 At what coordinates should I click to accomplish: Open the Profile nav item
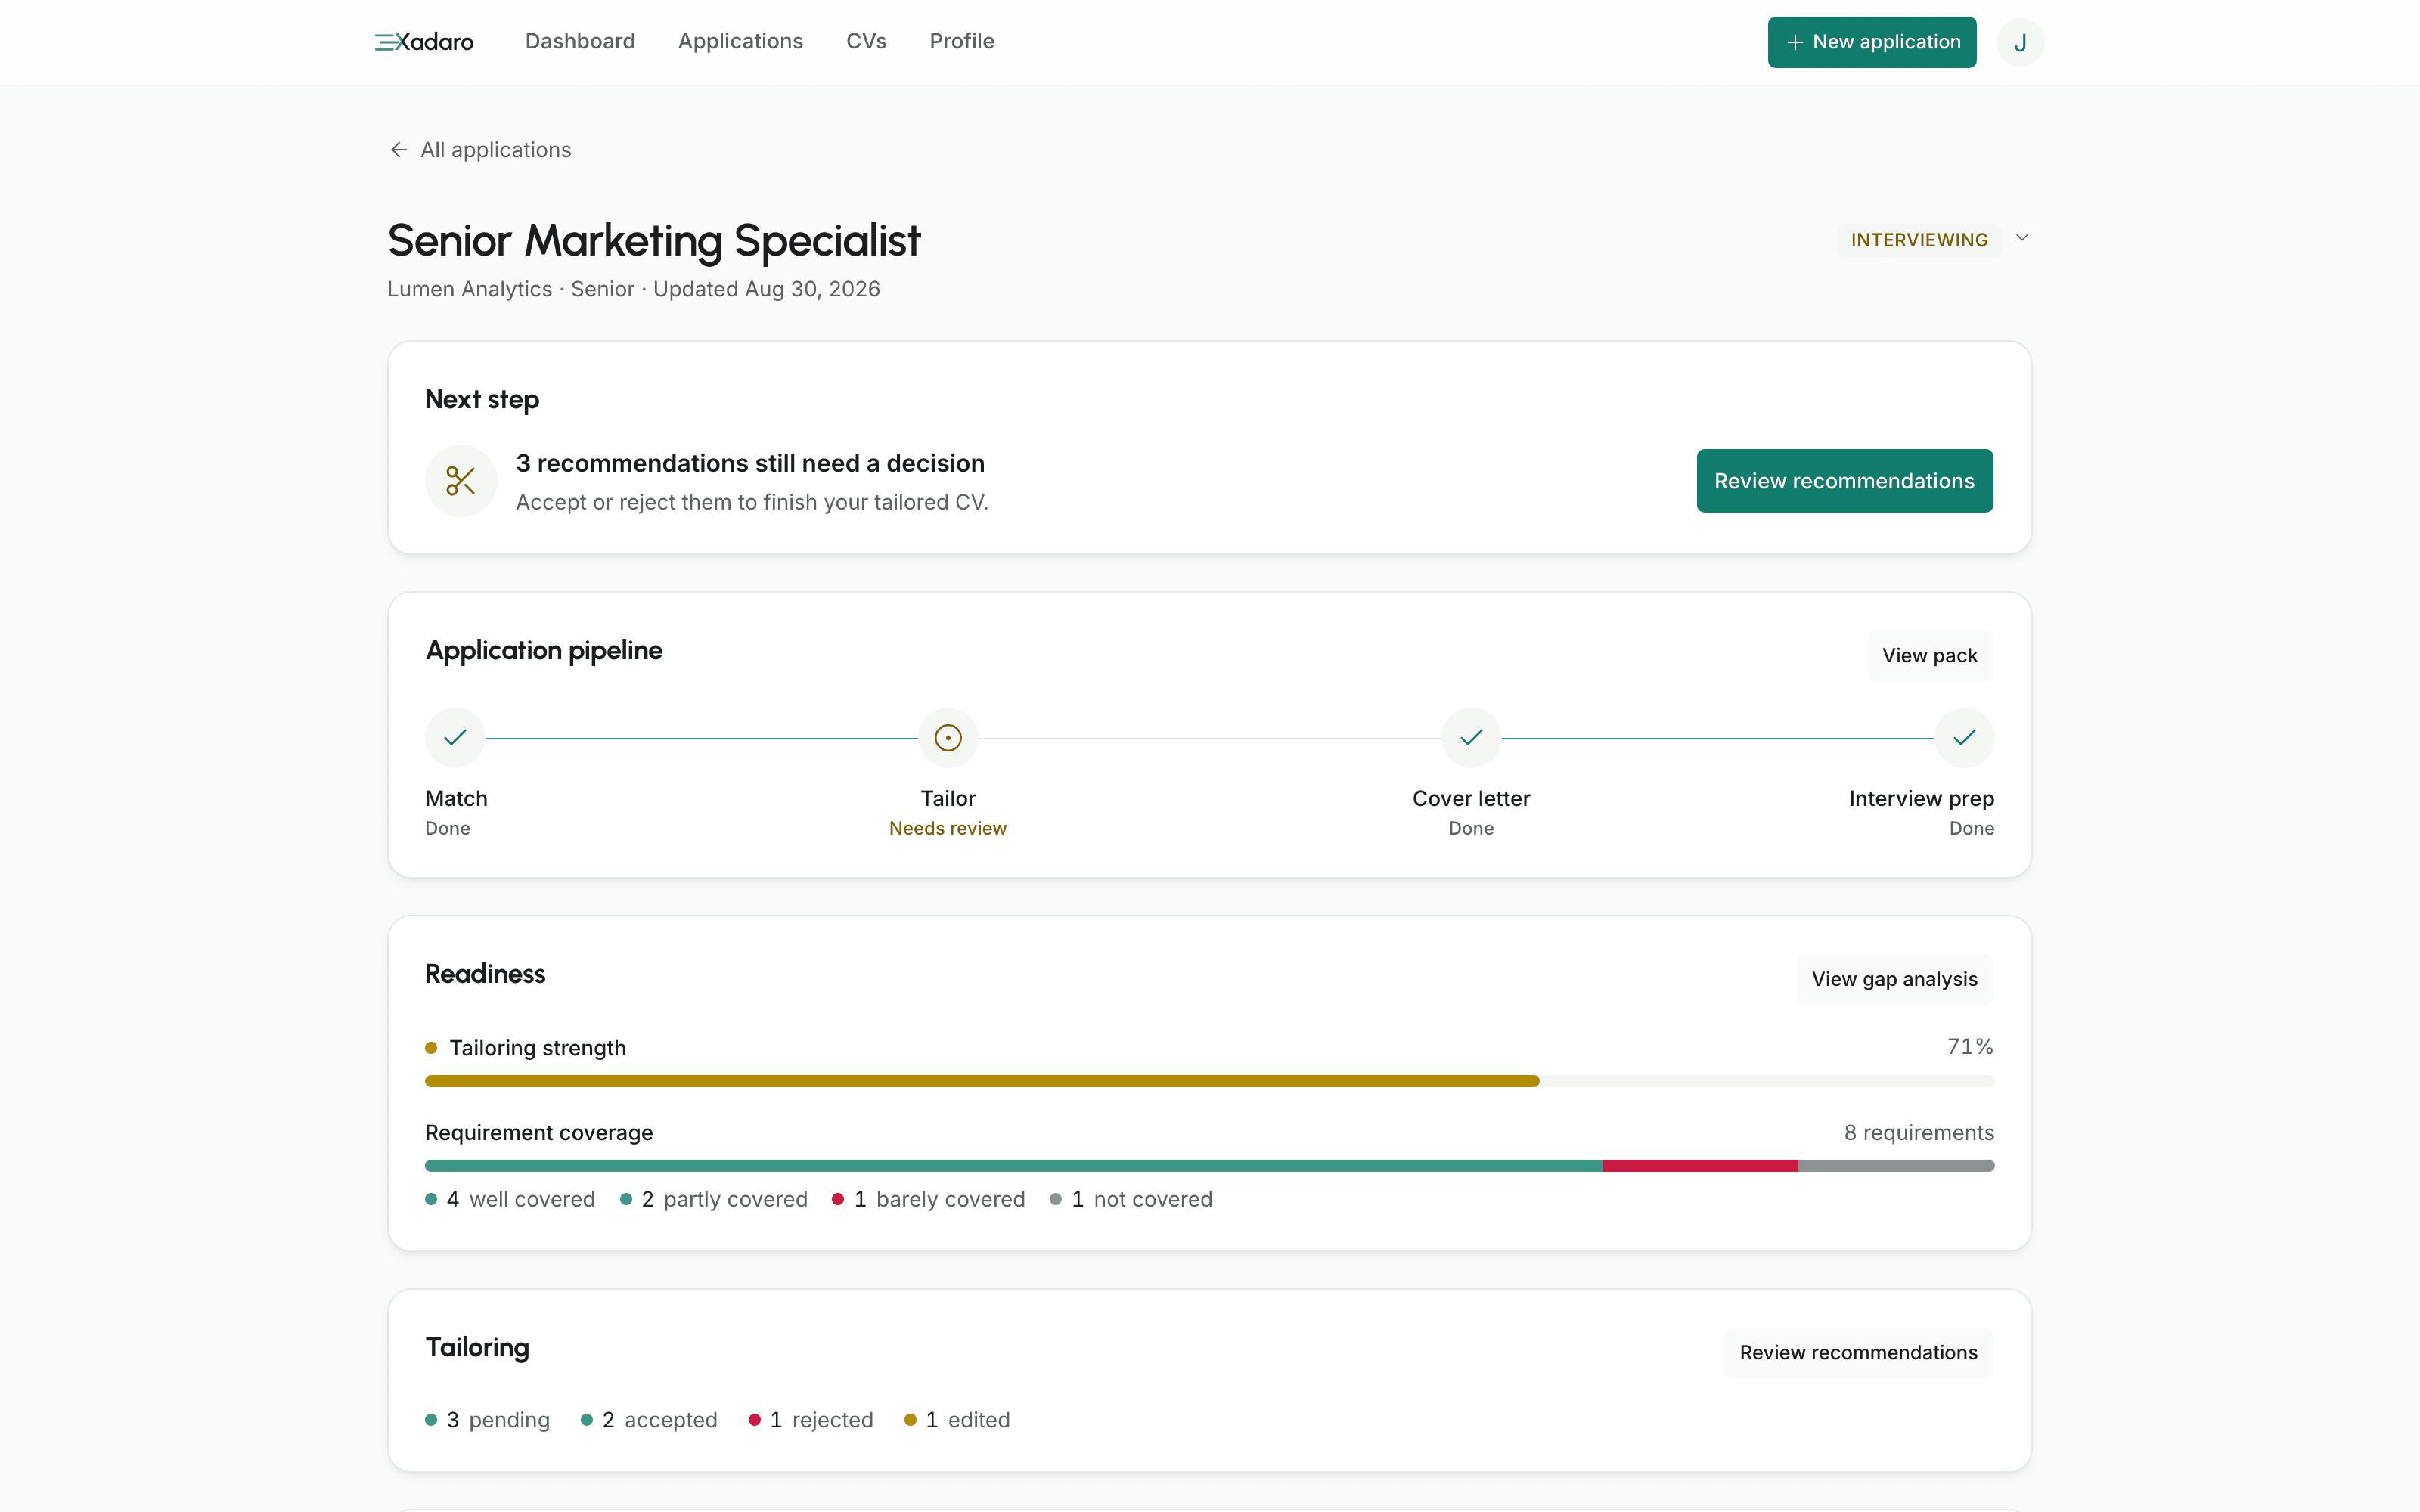pos(961,41)
